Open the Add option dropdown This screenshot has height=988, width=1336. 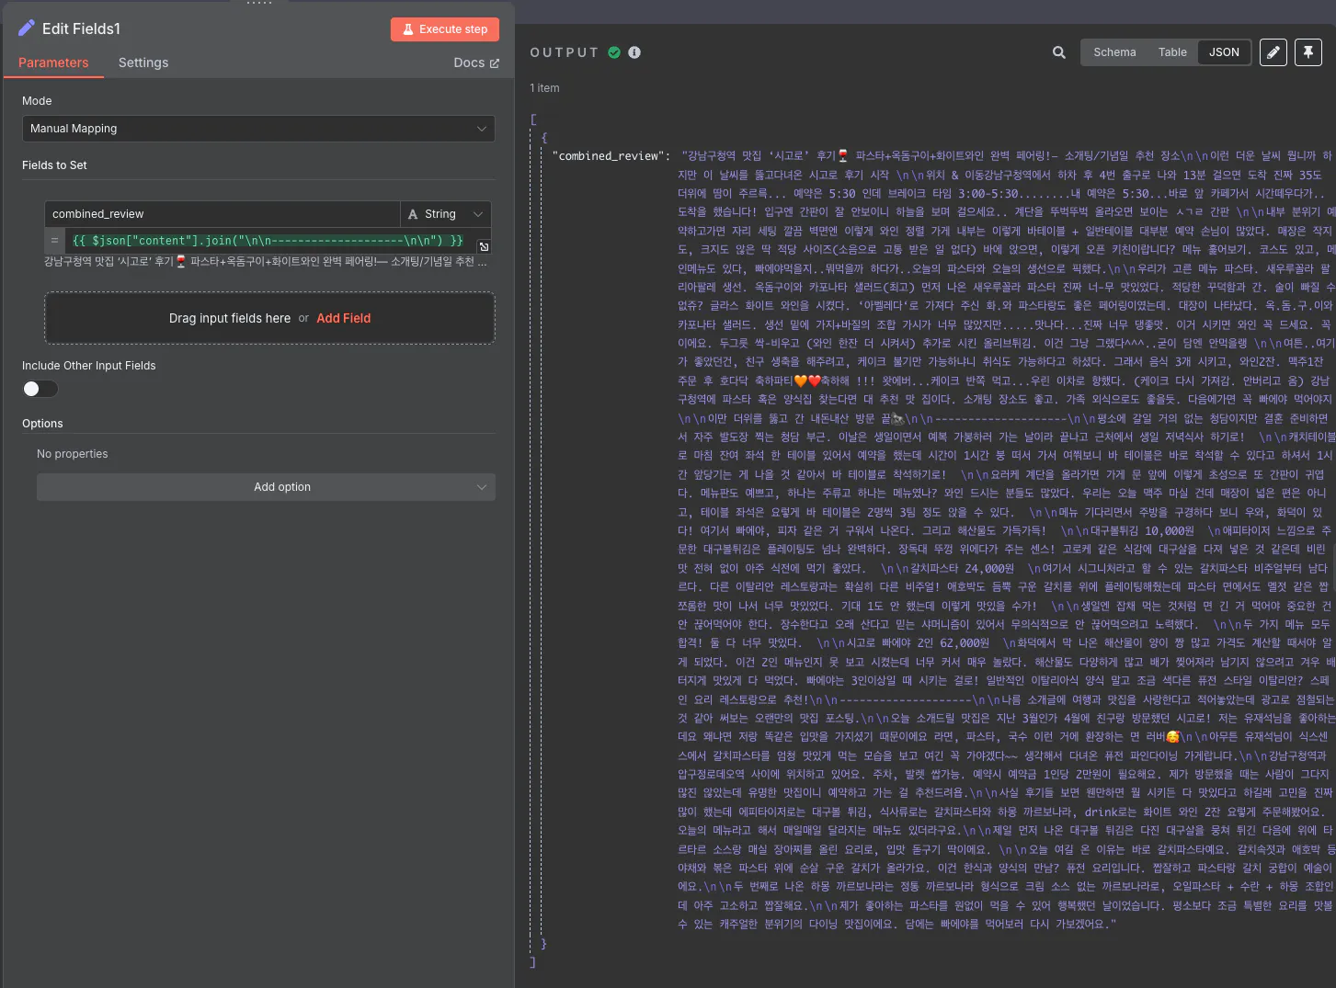pyautogui.click(x=266, y=487)
